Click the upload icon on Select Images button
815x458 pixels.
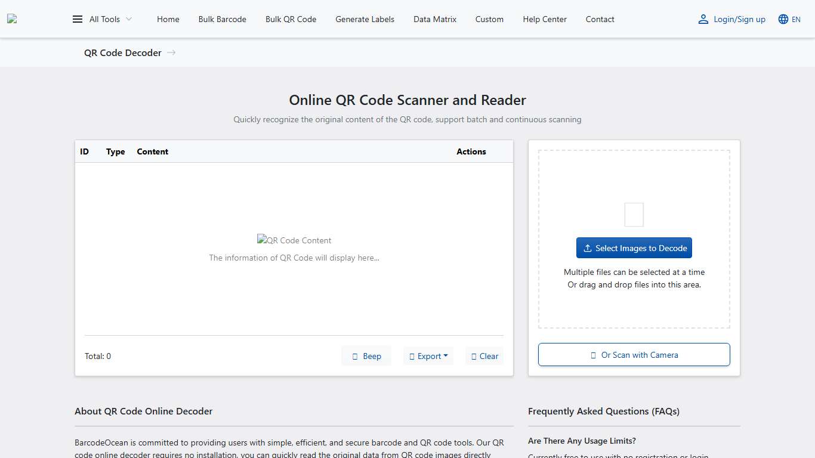(588, 247)
